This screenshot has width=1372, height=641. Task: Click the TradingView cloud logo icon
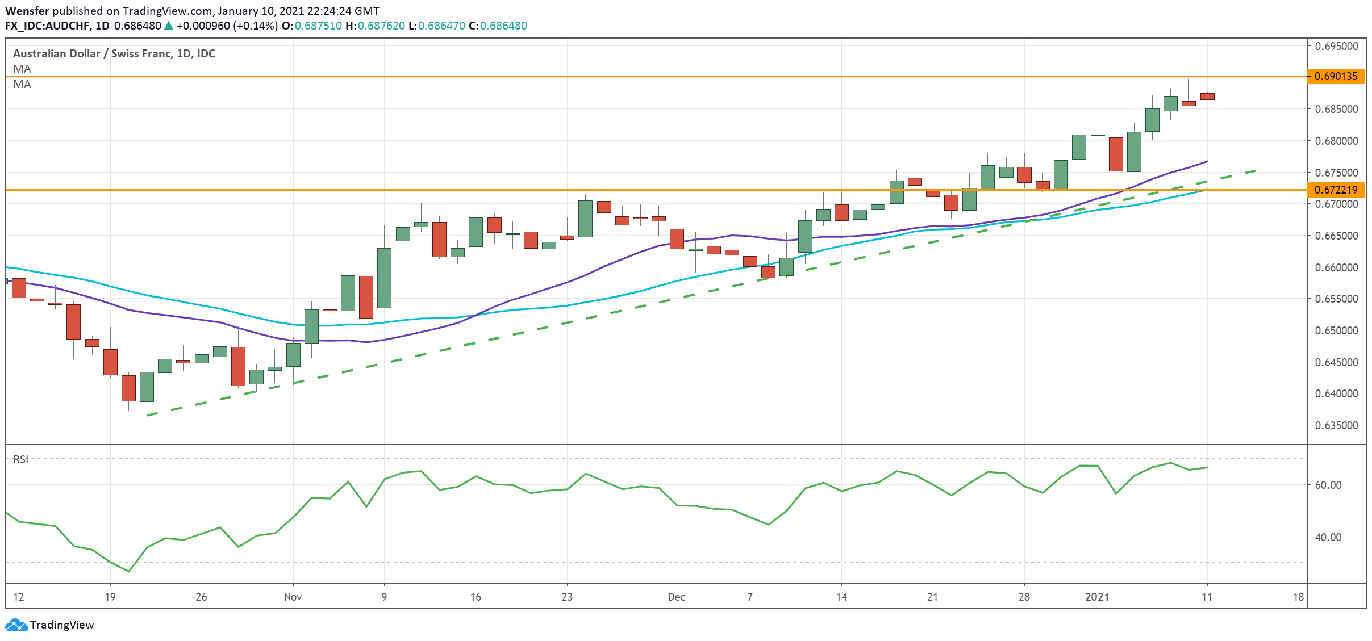click(x=16, y=625)
